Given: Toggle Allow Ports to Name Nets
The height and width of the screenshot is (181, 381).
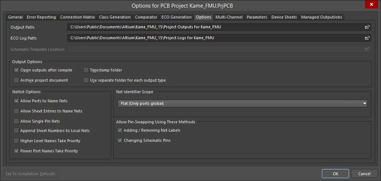Looking at the screenshot, I should (x=16, y=100).
